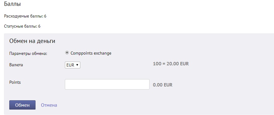Click the Обмен на деньги heading
The height and width of the screenshot is (115, 274).
coord(32,41)
